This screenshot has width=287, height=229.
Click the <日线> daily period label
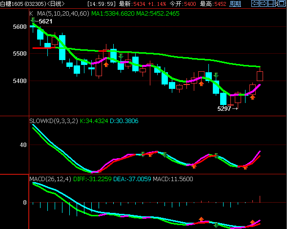(x=56, y=4)
